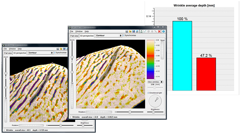
Task: Click the X slider handle in front window
Action: pos(130,112)
